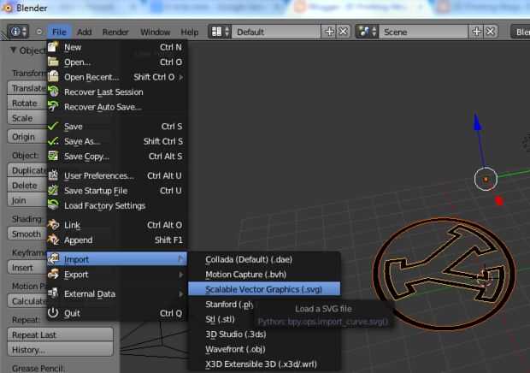Image resolution: width=530 pixels, height=373 pixels.
Task: Delete the current Scene with X
Action: click(x=491, y=32)
